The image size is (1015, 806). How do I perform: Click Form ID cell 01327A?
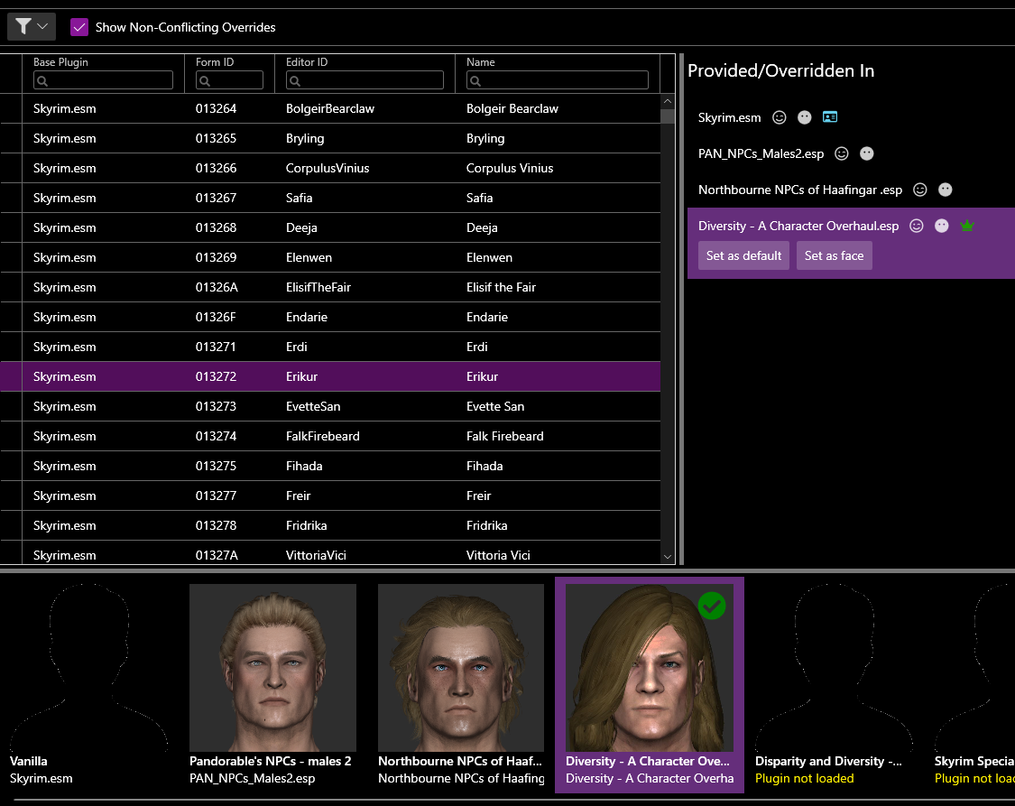point(217,555)
